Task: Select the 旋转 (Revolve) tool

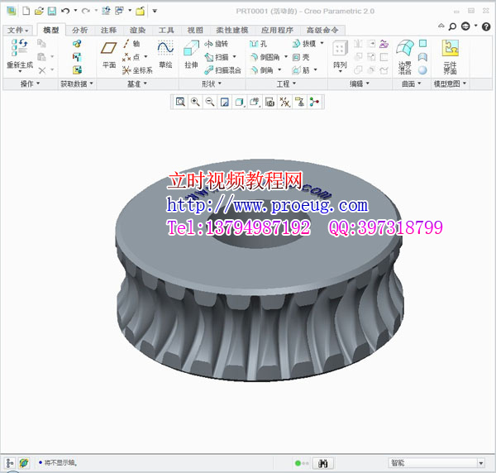Action: [x=216, y=44]
